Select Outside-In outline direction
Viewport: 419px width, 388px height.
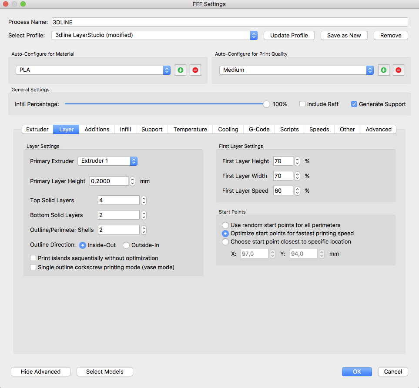tap(126, 245)
